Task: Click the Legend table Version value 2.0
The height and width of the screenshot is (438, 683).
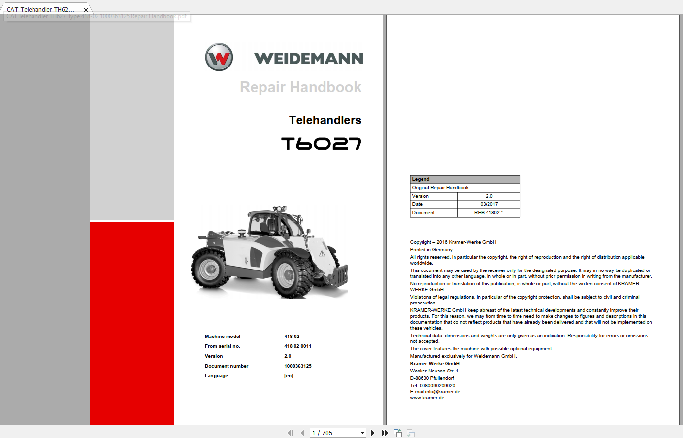Action: click(x=489, y=196)
